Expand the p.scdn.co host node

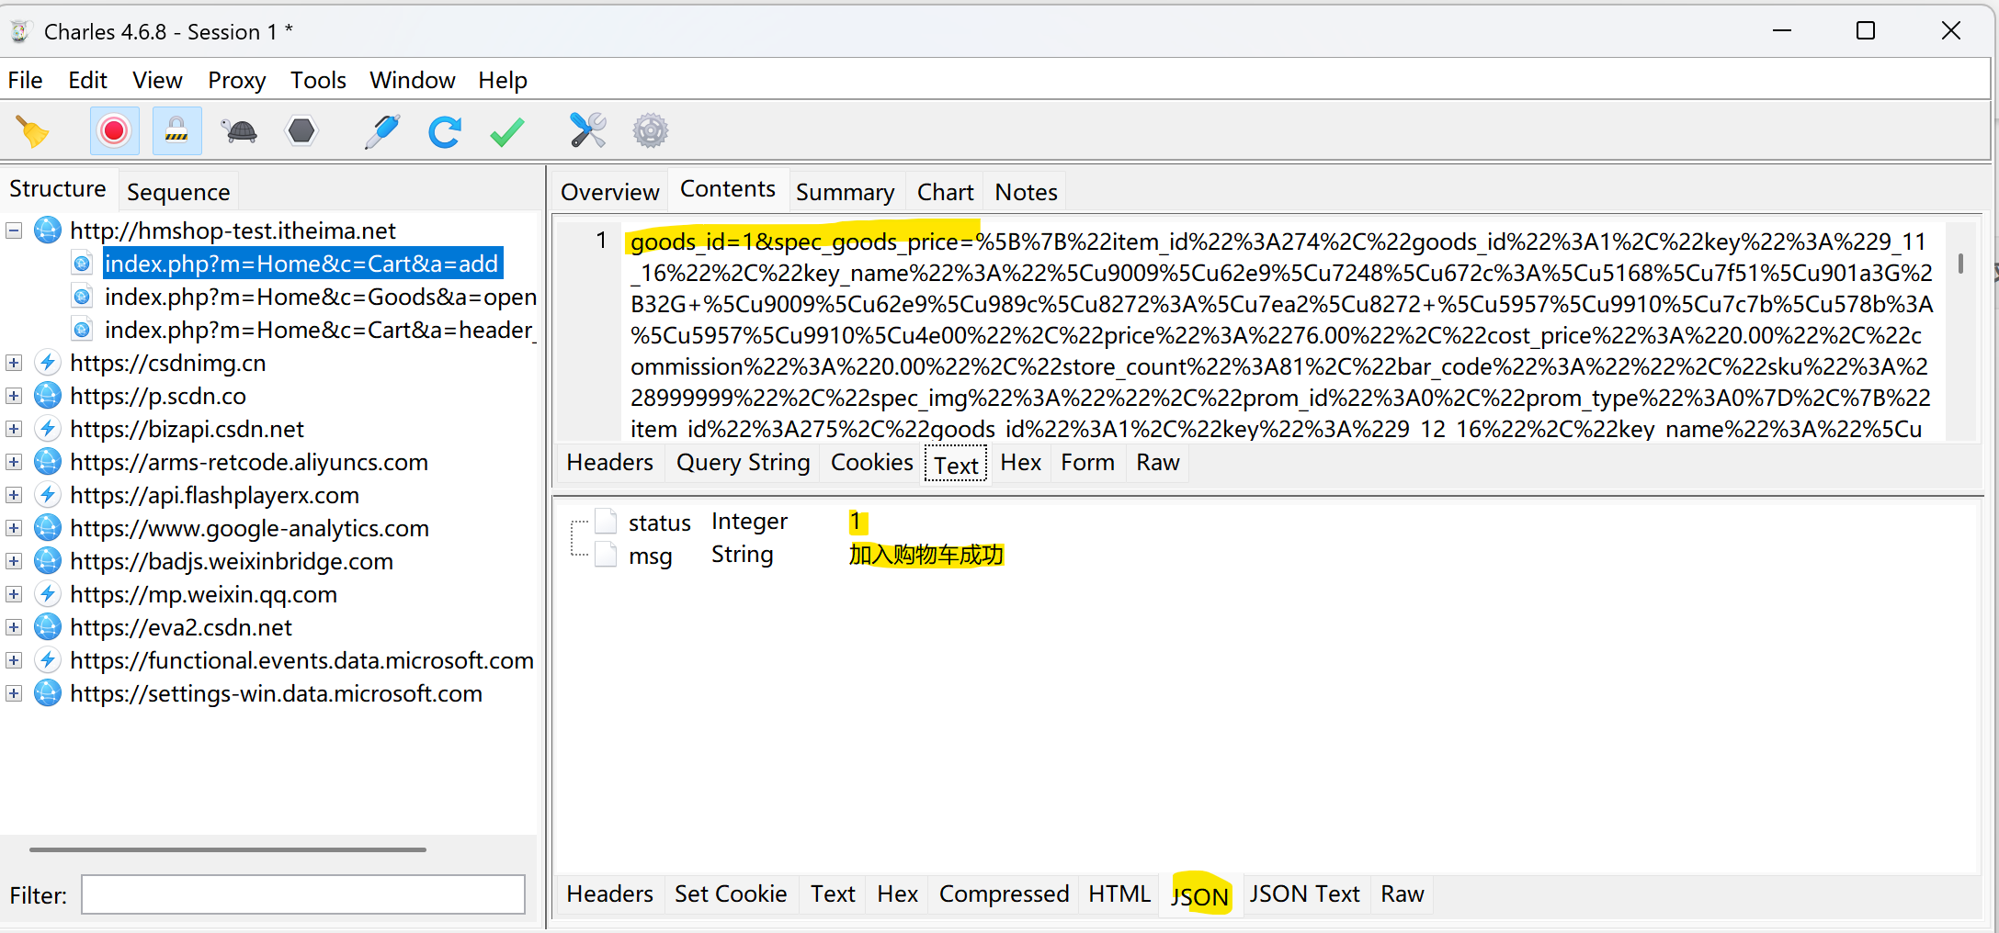tap(14, 396)
